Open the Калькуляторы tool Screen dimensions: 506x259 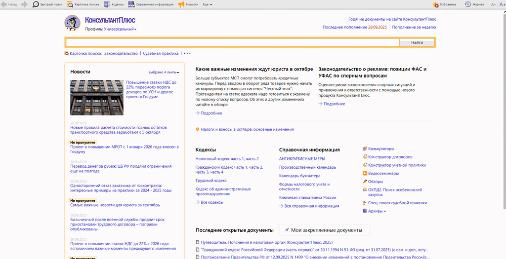[381, 148]
